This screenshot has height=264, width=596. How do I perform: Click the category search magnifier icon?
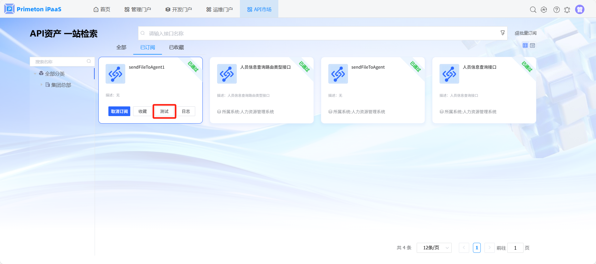(89, 61)
